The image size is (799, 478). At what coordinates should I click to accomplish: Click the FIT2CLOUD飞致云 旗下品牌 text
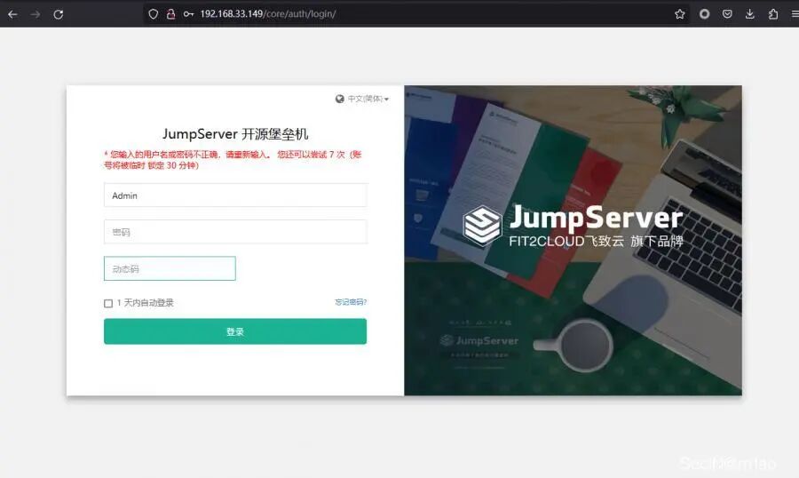pyautogui.click(x=597, y=241)
